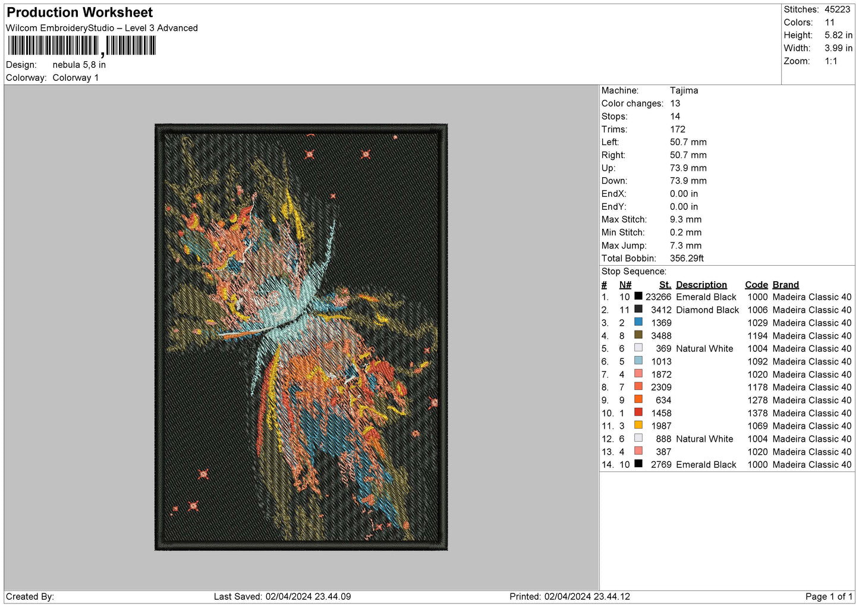Click stitch count '3488' in row 4

[661, 335]
